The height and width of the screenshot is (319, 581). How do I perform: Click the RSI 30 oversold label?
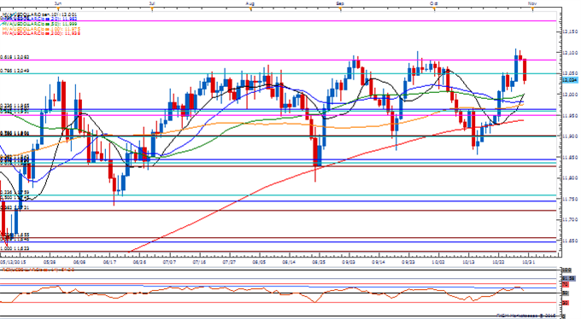[x=566, y=303]
